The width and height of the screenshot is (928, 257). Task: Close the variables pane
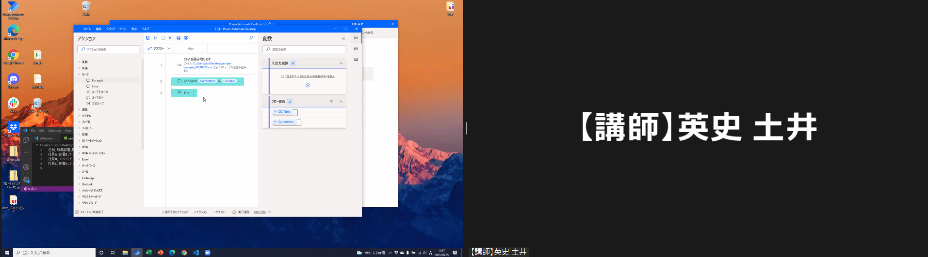(343, 39)
